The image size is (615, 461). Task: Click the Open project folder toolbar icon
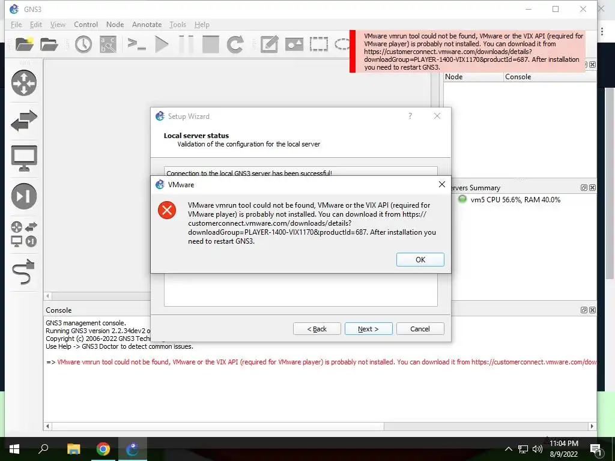click(49, 44)
